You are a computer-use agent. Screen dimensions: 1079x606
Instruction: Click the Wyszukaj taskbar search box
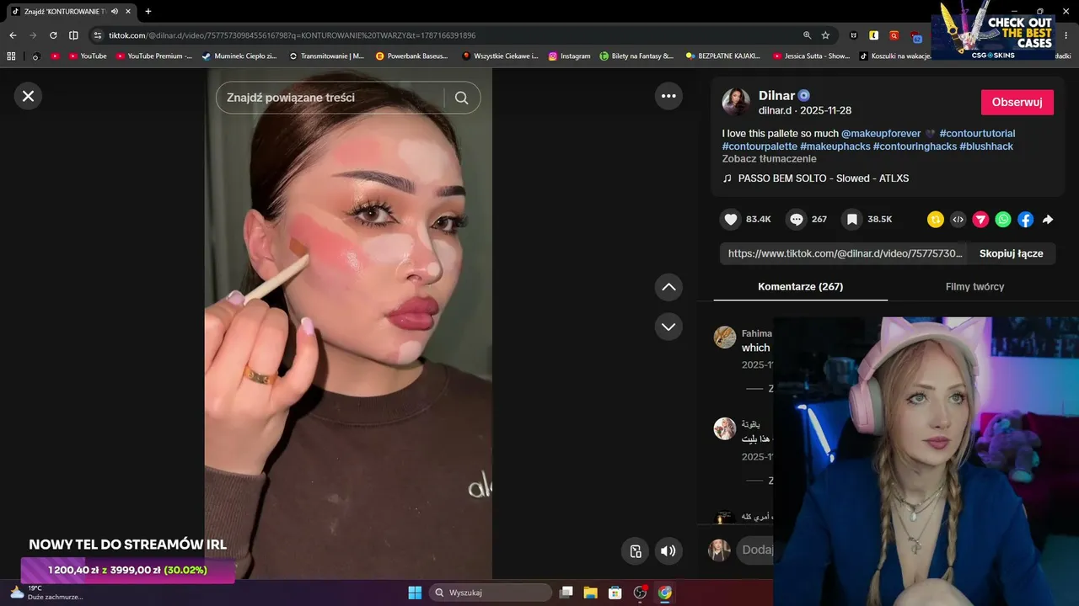click(x=491, y=593)
